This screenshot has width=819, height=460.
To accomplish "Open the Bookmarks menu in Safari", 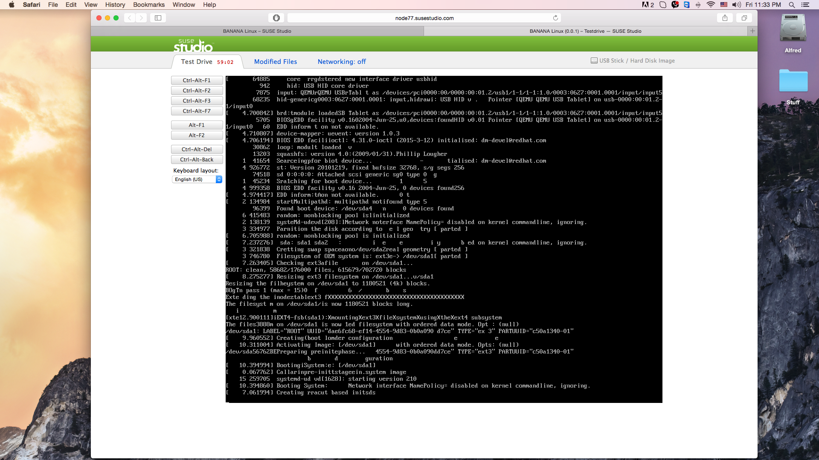I will (x=148, y=5).
